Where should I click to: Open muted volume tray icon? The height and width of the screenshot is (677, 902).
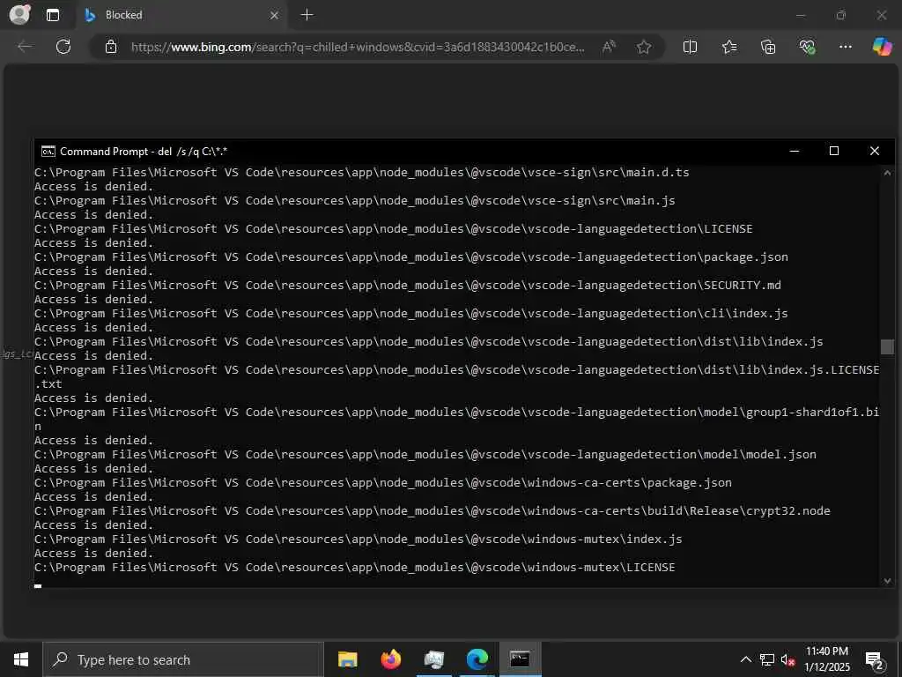pos(787,659)
